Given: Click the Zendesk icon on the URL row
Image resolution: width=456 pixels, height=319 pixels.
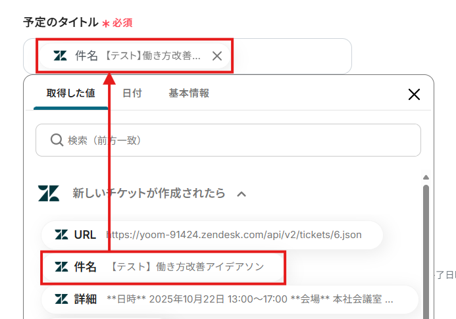Looking at the screenshot, I should tap(61, 235).
